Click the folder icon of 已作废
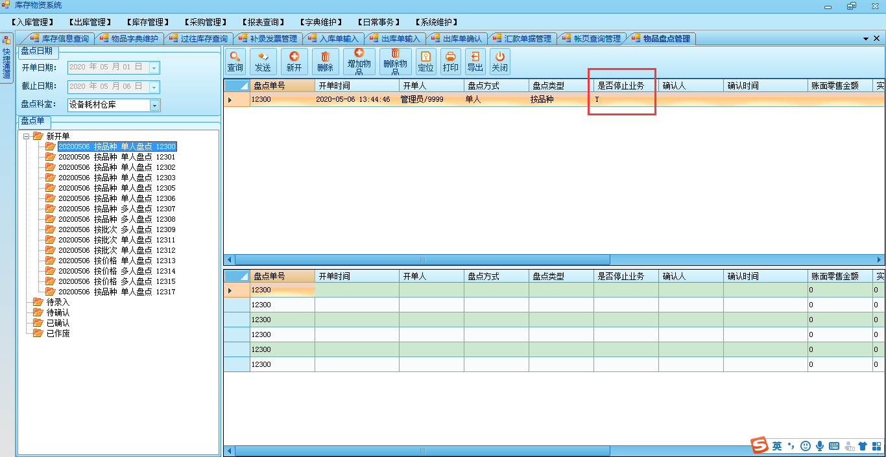This screenshot has width=886, height=457. pos(38,333)
